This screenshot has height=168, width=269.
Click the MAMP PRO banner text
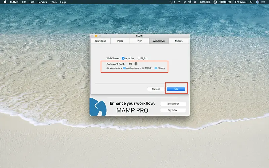point(132,110)
